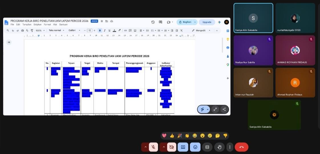
Task: Open the File menu
Action: pos(12,25)
